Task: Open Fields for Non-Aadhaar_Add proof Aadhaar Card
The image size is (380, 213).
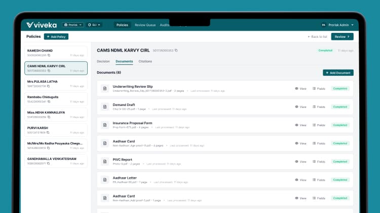Action: pyautogui.click(x=319, y=198)
